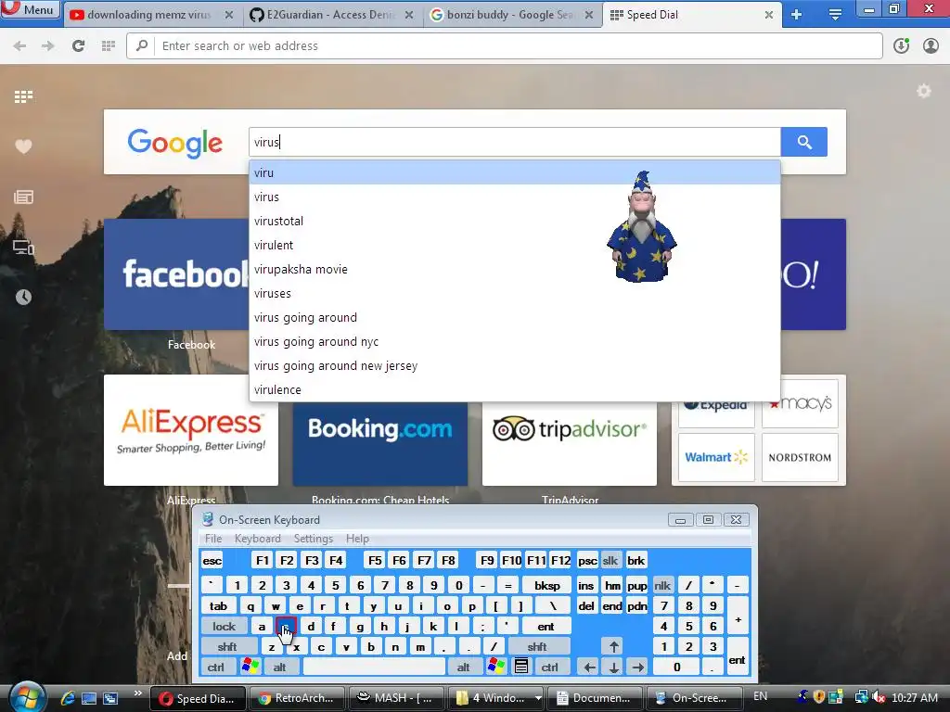Screen dimensions: 950x712
Task: Open a new tab with plus icon
Action: coord(796,15)
